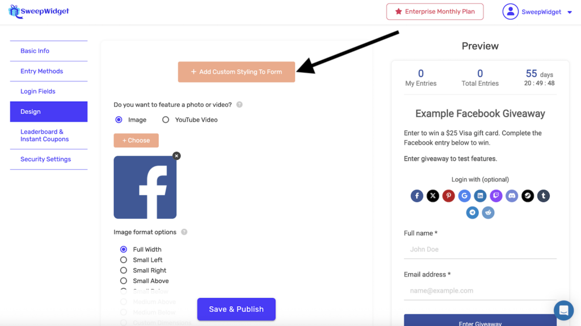This screenshot has height=326, width=581.
Task: Remove the uploaded Facebook image
Action: [176, 156]
